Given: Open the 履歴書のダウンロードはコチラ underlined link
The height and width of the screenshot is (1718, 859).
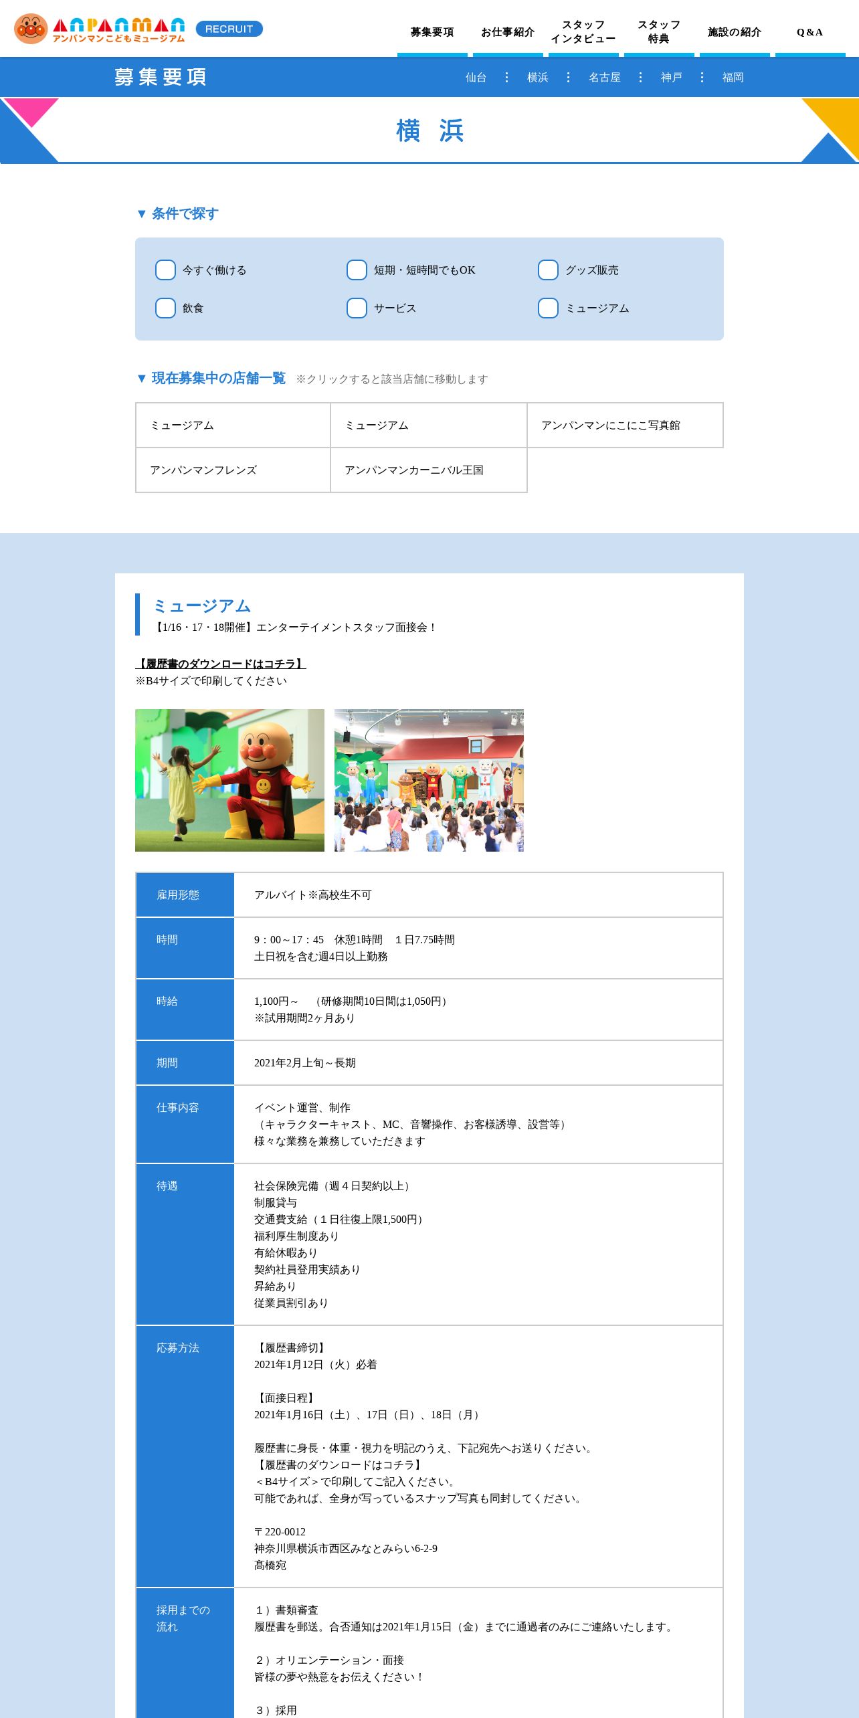Looking at the screenshot, I should [x=221, y=664].
